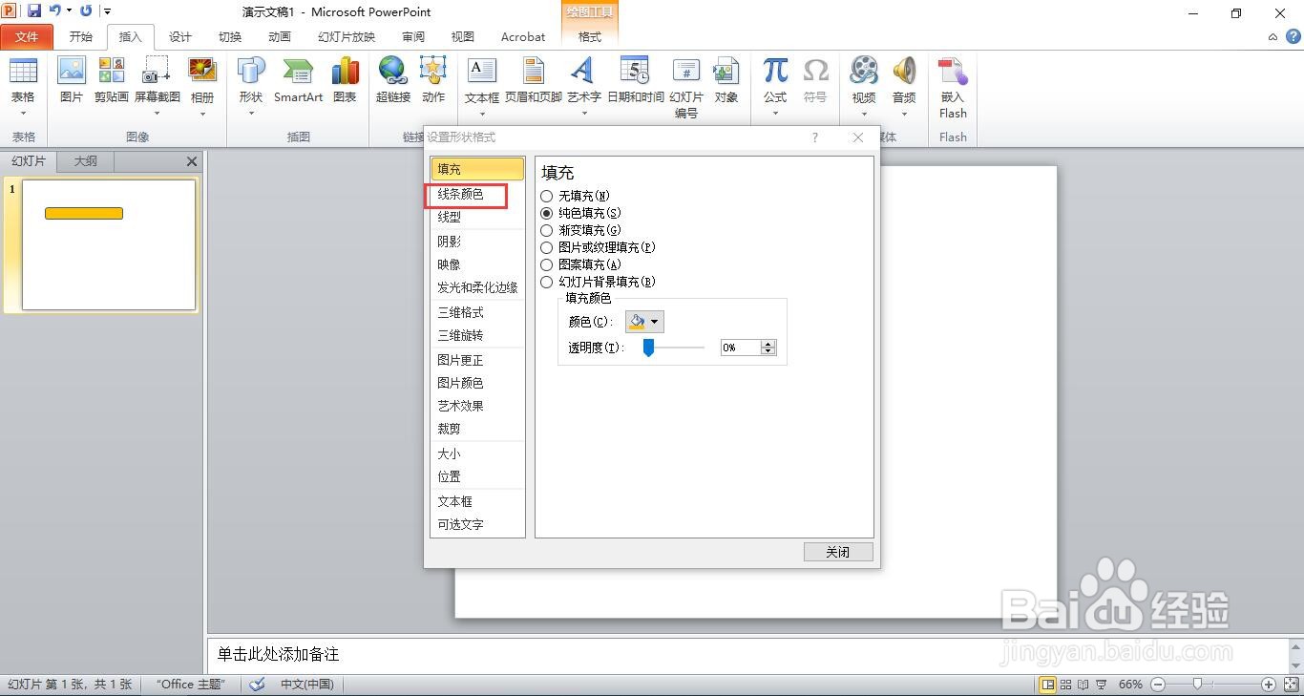Expand the 相册 dropdown arrow

coord(202,114)
